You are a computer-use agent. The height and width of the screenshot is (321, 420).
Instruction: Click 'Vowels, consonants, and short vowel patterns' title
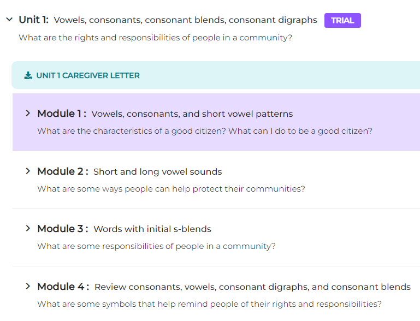192,114
